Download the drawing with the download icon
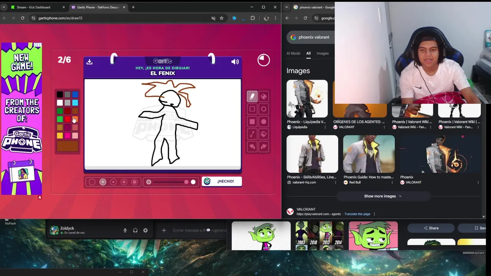Image resolution: width=491 pixels, height=276 pixels. coord(89,62)
